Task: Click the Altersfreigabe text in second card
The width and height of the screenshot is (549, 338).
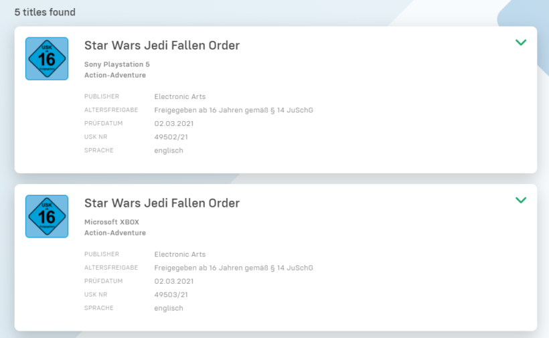Action: coord(233,268)
